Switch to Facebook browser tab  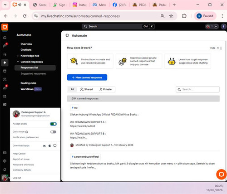point(119,5)
